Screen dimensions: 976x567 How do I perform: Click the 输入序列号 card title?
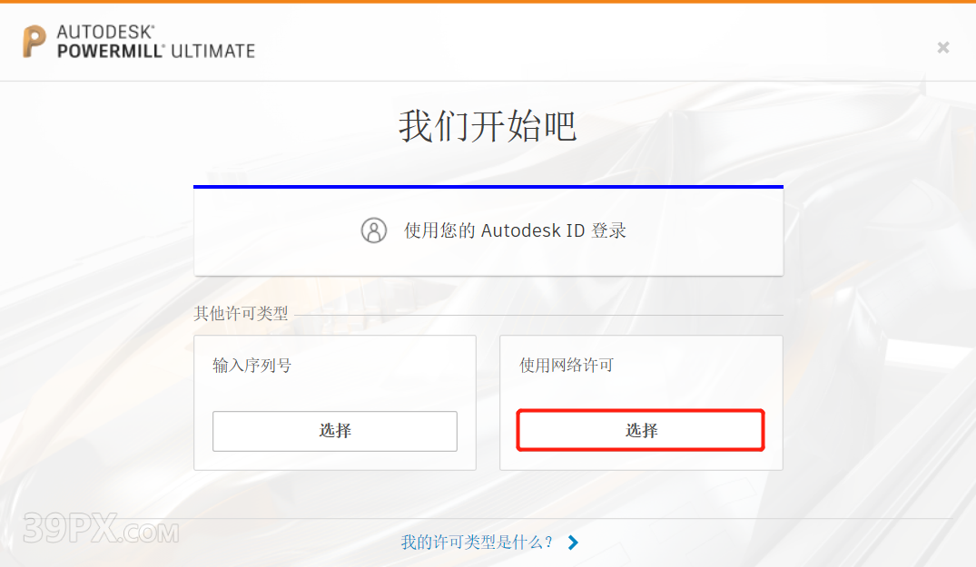[252, 365]
